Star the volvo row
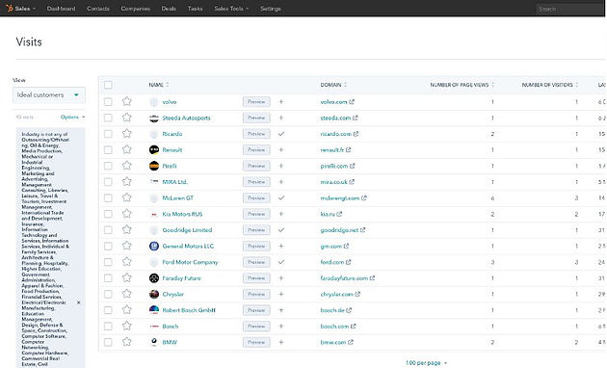The width and height of the screenshot is (607, 368). (126, 101)
